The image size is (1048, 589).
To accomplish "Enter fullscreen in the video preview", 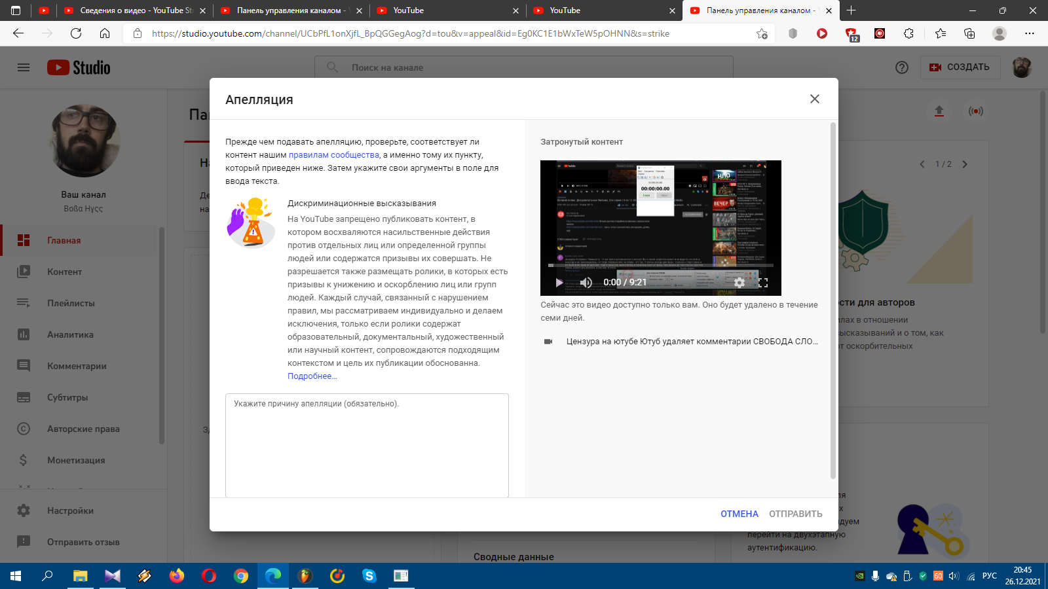I will [x=763, y=282].
